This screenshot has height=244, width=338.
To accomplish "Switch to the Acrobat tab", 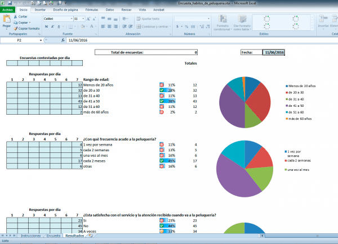I will point(159,10).
